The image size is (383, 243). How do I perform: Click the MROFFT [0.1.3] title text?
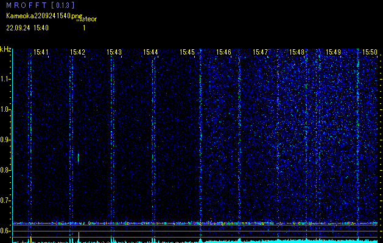40,5
